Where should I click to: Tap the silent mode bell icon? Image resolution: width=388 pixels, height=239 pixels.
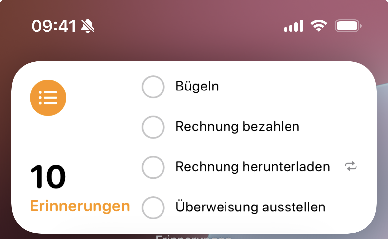pos(88,26)
